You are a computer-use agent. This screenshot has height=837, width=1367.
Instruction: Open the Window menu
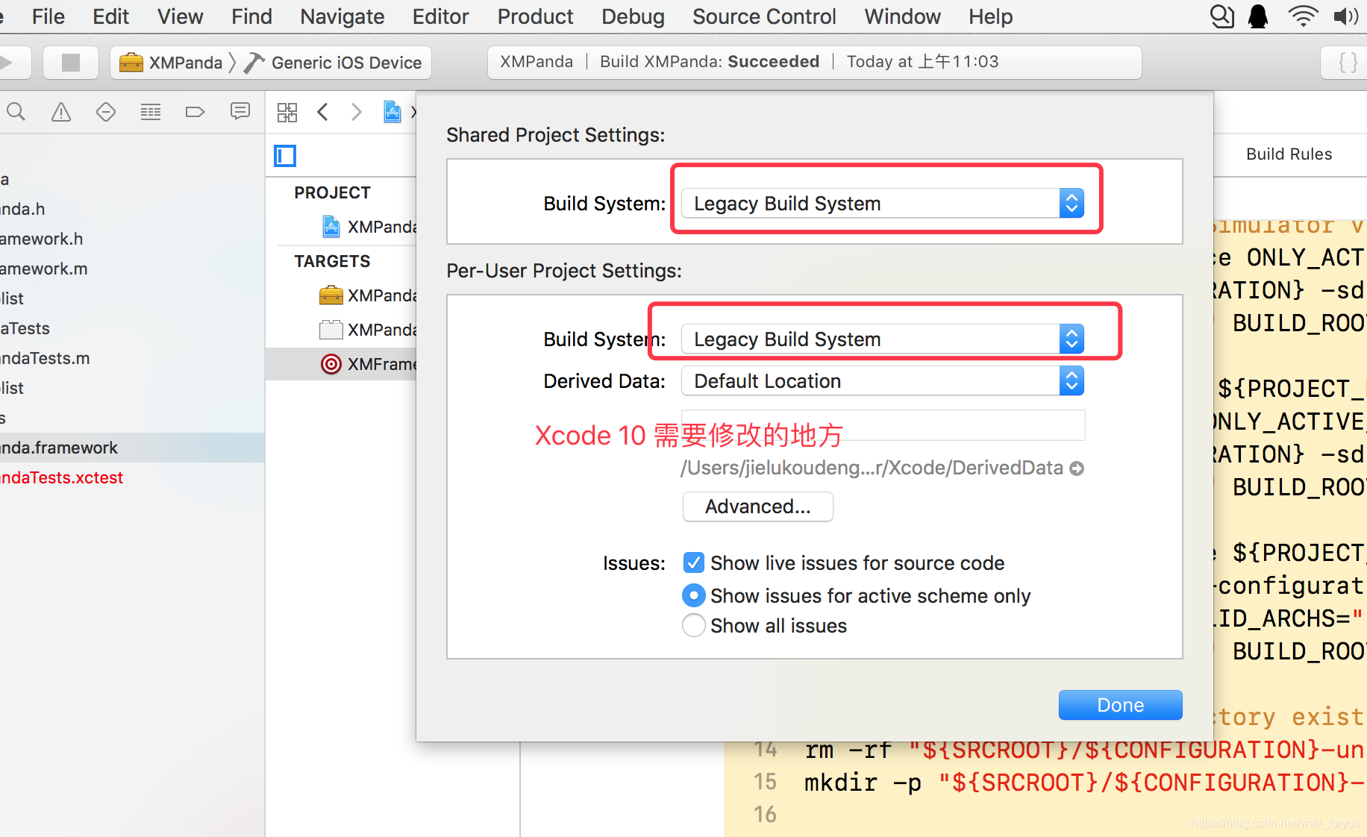pos(902,16)
